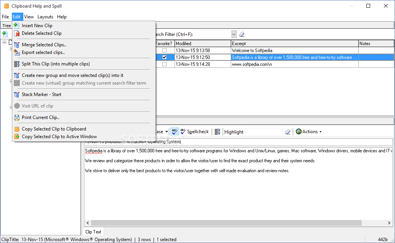Open the search filter dropdown arrow
Viewport: 395px width, 243px height.
click(234, 34)
